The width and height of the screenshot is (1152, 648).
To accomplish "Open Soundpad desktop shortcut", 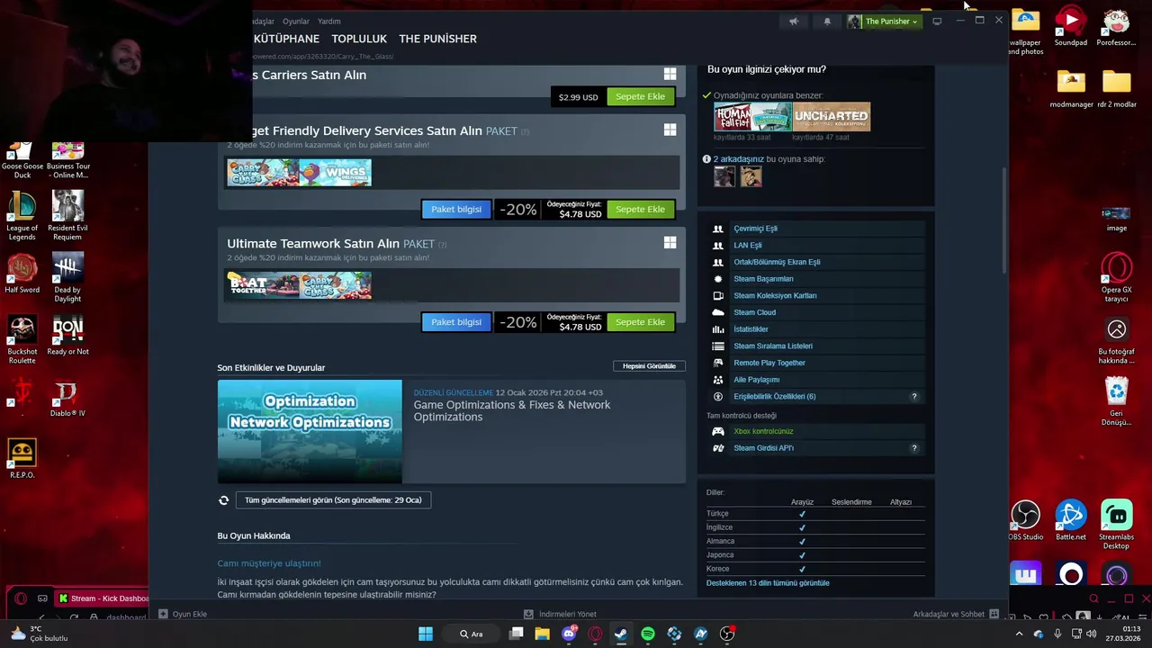I will tap(1071, 27).
